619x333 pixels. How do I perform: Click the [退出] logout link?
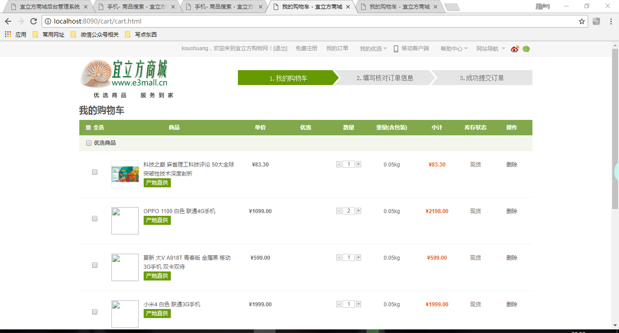click(x=280, y=48)
